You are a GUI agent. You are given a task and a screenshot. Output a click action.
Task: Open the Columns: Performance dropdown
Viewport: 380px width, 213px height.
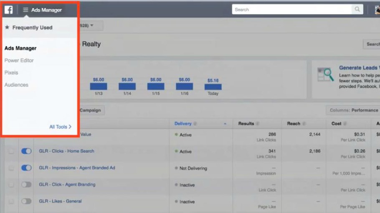[354, 110]
